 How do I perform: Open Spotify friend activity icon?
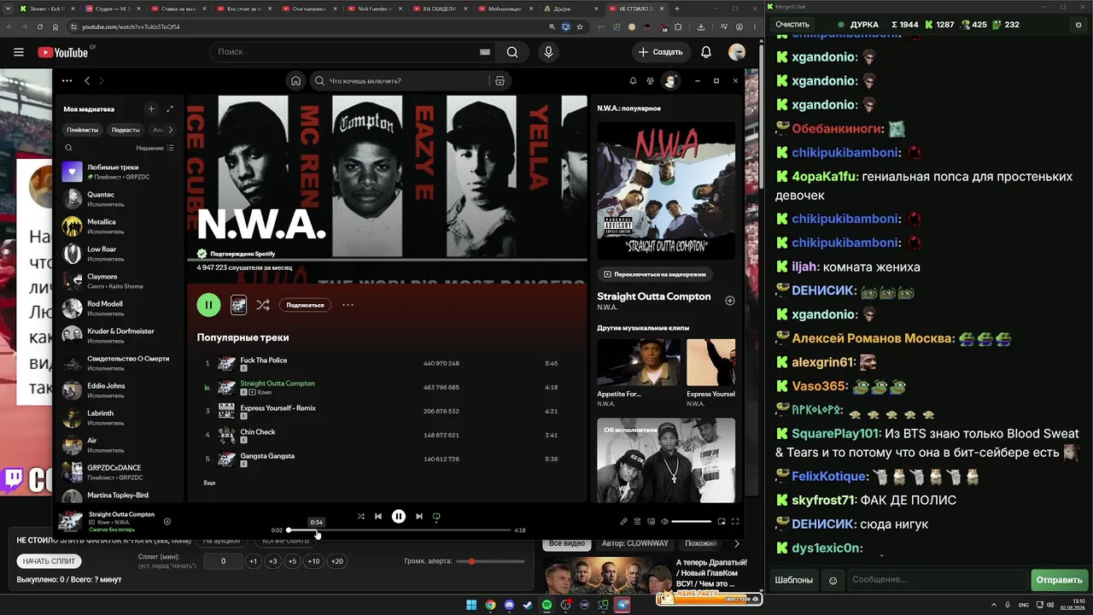click(x=651, y=81)
